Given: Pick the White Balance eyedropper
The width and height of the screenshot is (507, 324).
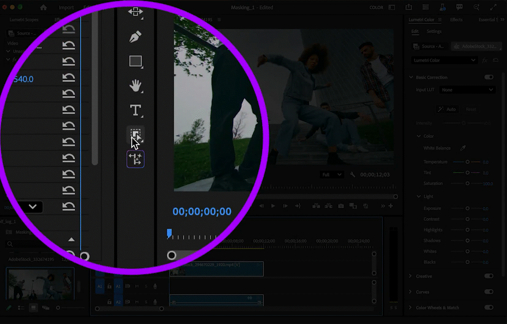Looking at the screenshot, I should coord(463,148).
